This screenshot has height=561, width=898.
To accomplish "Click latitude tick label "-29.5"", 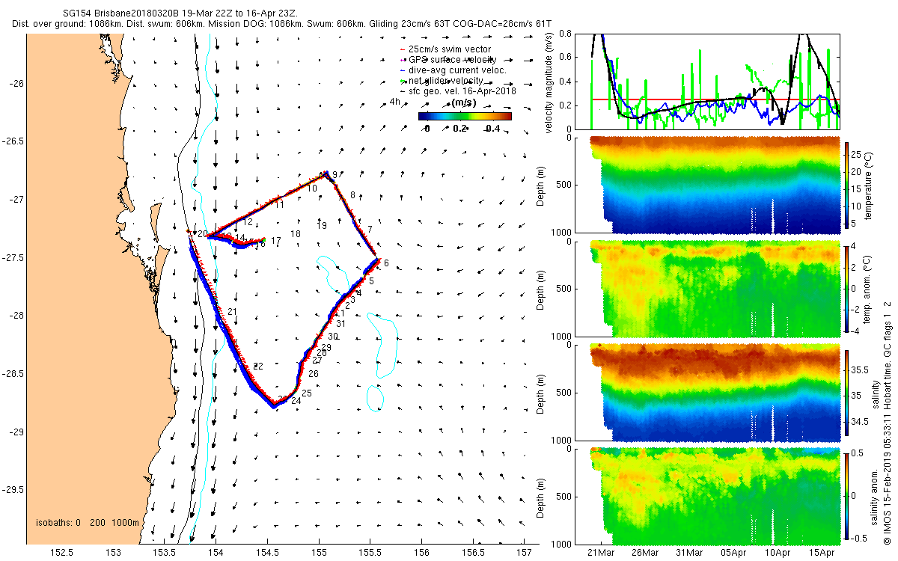I will point(13,490).
